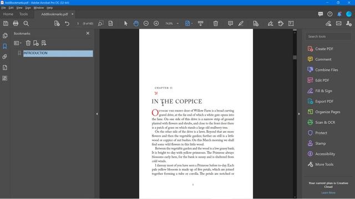Open More Tools
The height and width of the screenshot is (199, 355).
(324, 164)
